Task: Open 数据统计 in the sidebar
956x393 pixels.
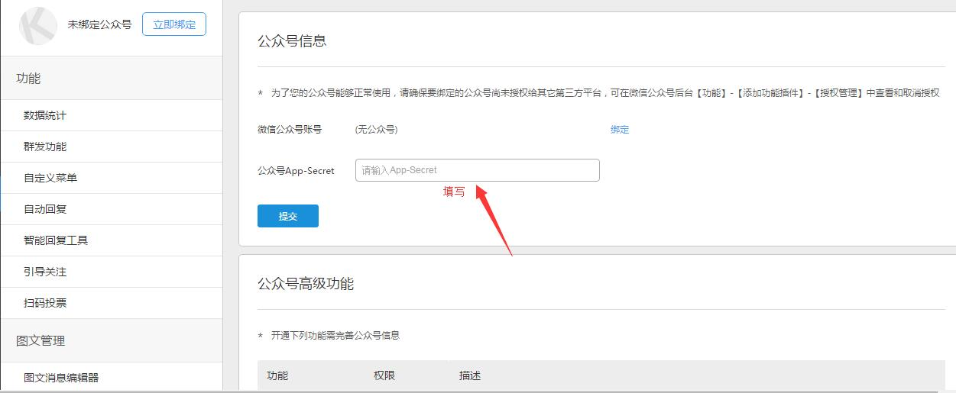Action: (45, 115)
